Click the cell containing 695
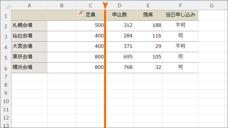The width and height of the screenshot is (228, 128). click(119, 57)
